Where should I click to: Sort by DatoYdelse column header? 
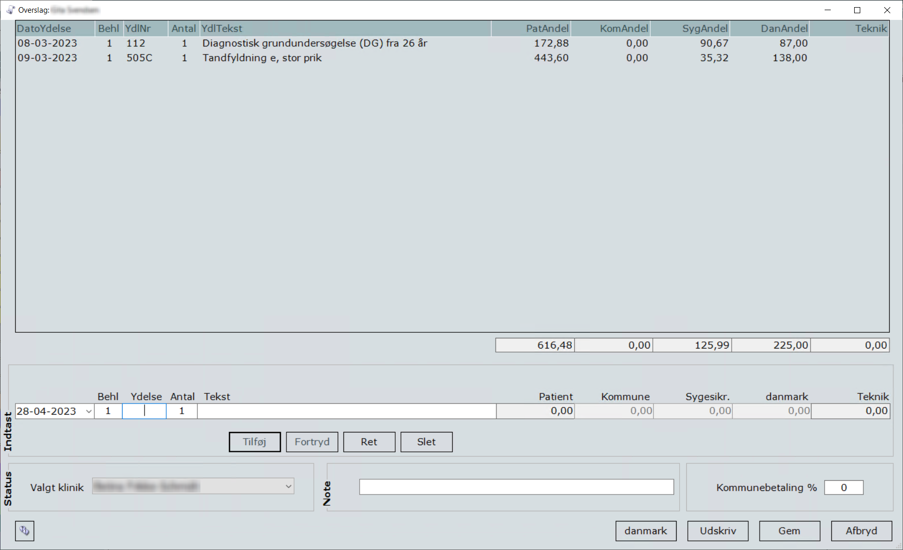tap(55, 28)
